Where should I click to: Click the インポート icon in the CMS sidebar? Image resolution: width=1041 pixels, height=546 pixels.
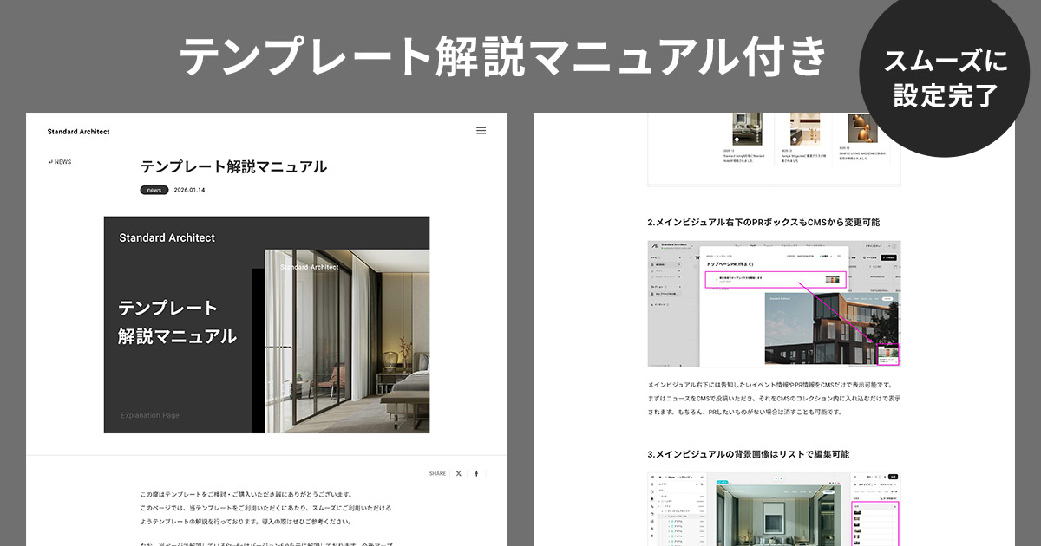coord(653,304)
